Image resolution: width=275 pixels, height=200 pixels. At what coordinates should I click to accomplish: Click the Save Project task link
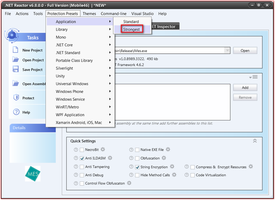tap(32, 70)
